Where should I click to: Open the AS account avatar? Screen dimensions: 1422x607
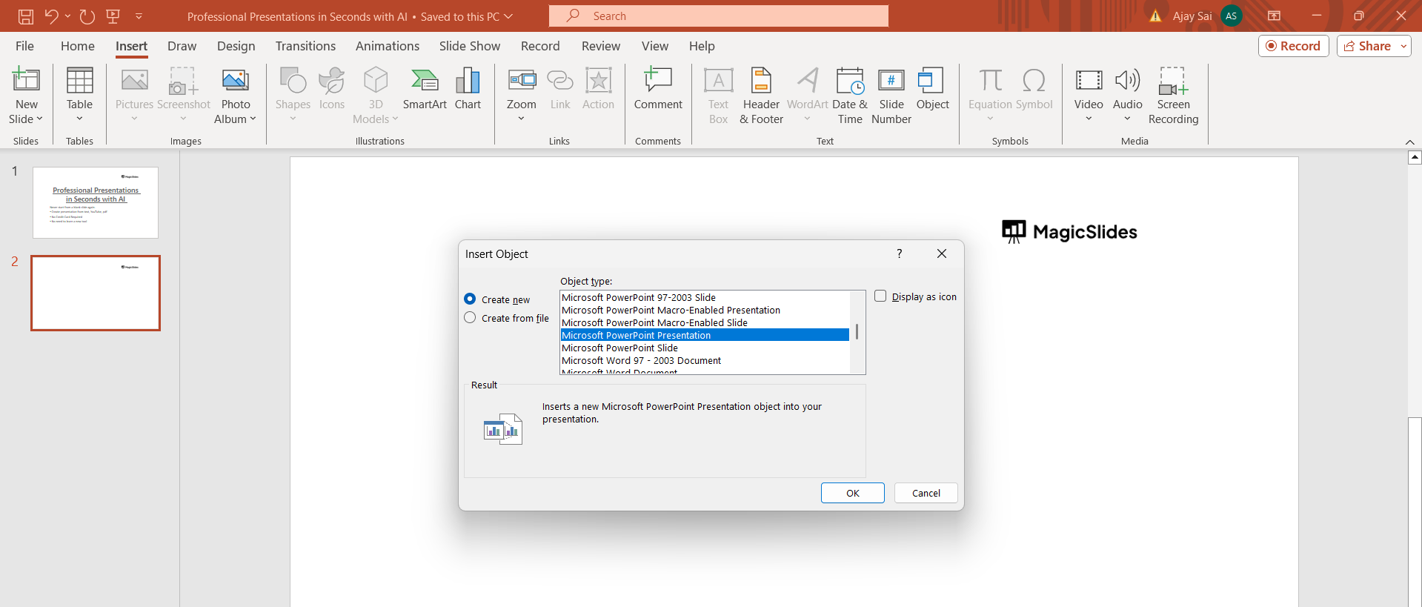(x=1232, y=16)
